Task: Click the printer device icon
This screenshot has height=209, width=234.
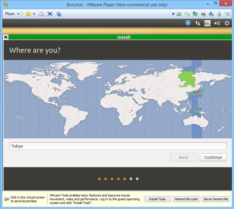Action: 203,14
